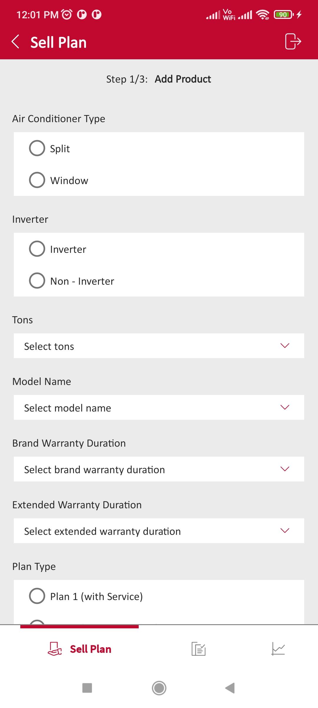Tap the logout icon in header

pyautogui.click(x=293, y=41)
